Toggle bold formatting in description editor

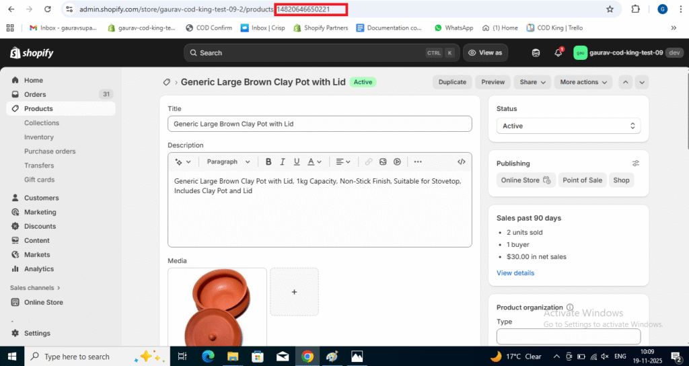tap(268, 161)
